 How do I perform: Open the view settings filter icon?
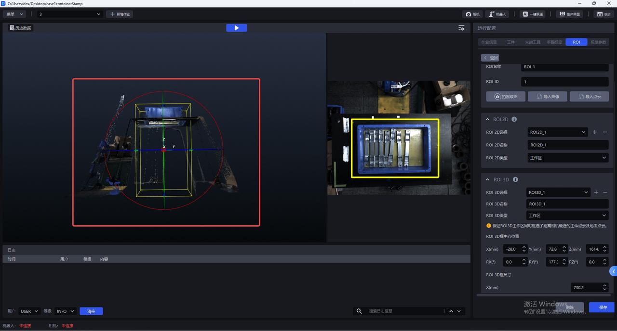461,28
